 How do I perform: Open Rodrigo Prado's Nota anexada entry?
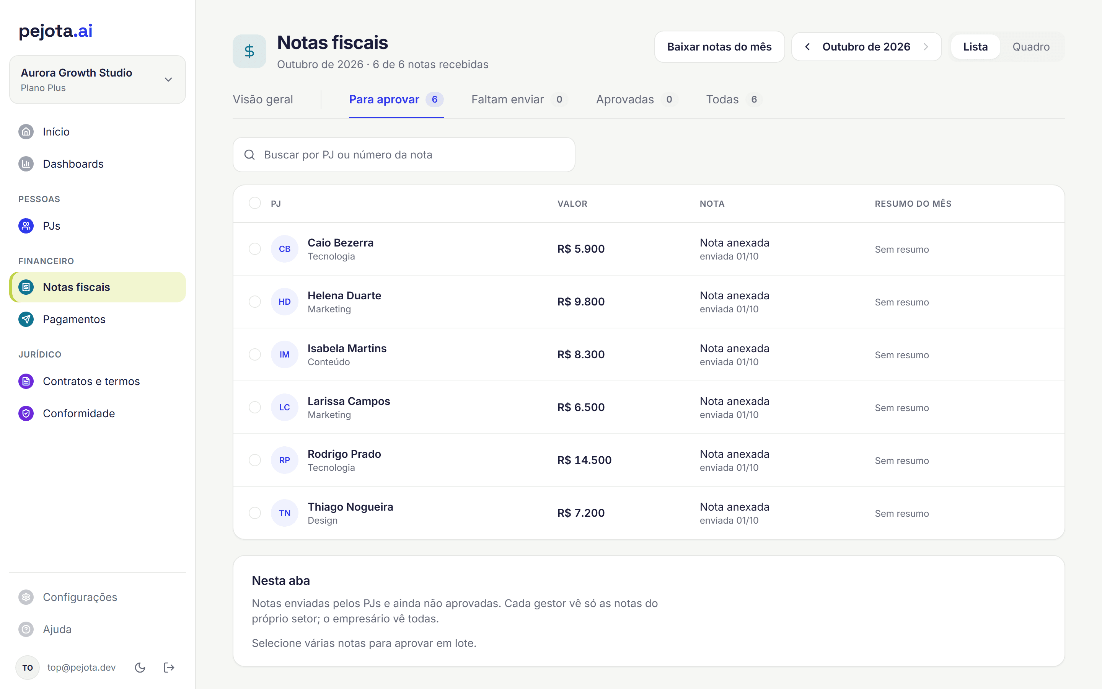[x=735, y=460]
